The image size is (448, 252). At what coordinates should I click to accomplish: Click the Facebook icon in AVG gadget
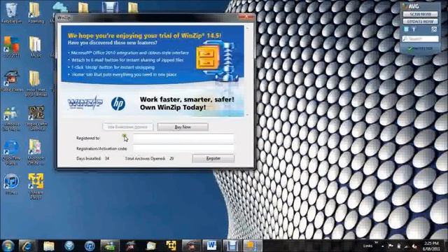[x=414, y=29]
